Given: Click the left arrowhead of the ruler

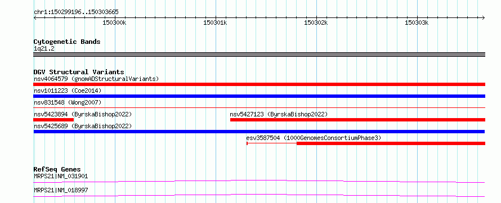Looking at the screenshot, I should pyautogui.click(x=35, y=17).
